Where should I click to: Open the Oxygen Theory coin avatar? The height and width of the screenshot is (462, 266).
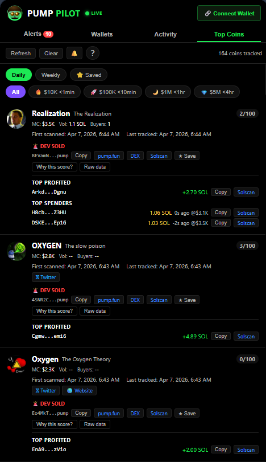click(x=16, y=365)
